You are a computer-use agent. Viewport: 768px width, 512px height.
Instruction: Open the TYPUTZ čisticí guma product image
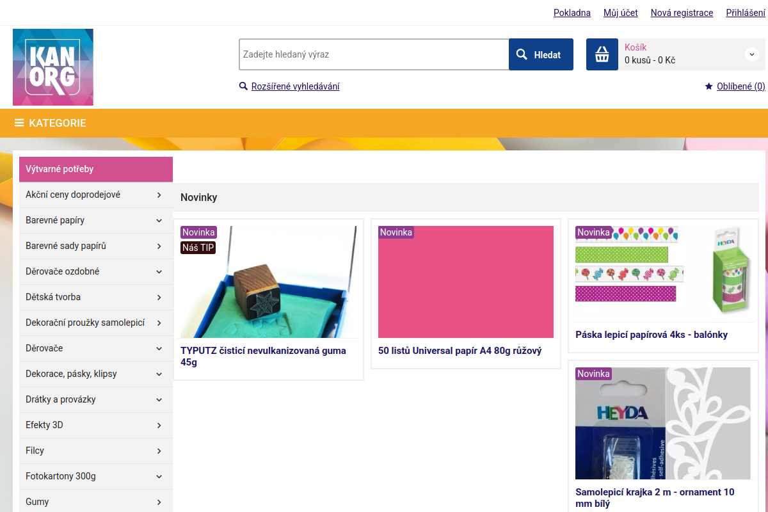point(269,282)
